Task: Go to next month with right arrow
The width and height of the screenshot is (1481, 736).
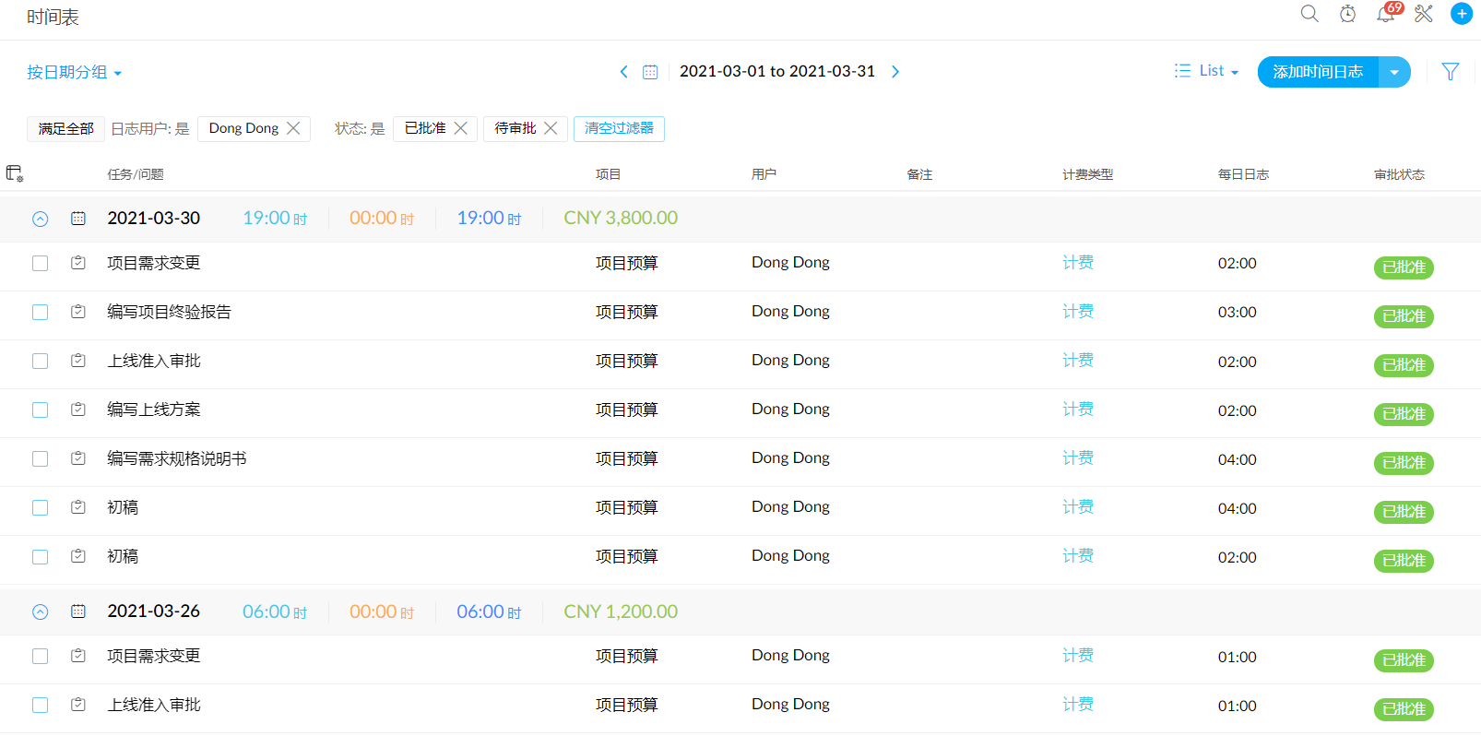Action: 895,72
